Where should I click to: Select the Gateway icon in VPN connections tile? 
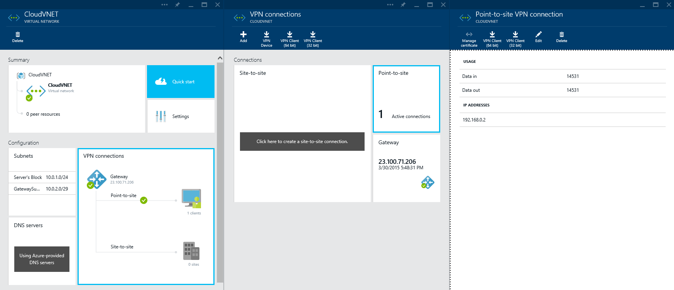point(96,179)
